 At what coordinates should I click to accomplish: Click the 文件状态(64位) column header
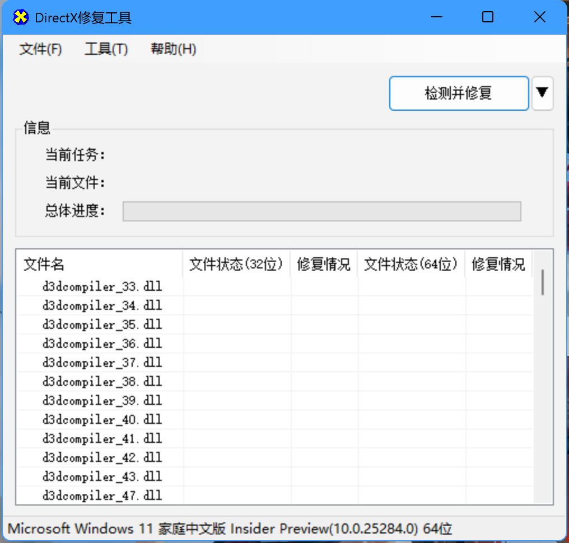pyautogui.click(x=411, y=264)
